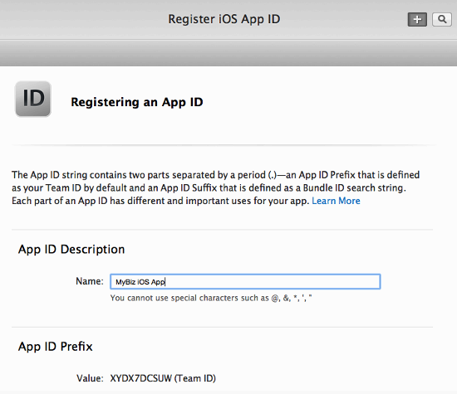Click the "Register iOS App ID" page title
Viewport: 457px width, 394px height.
224,19
